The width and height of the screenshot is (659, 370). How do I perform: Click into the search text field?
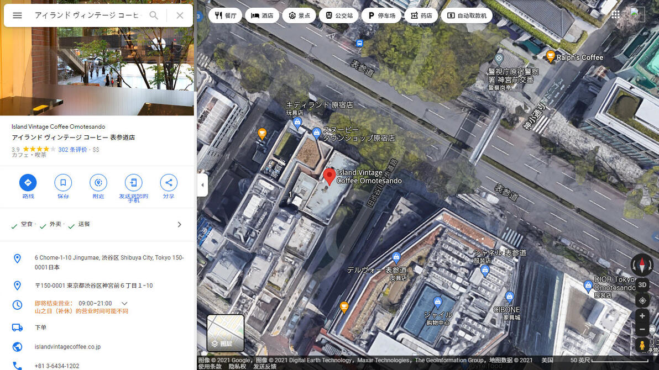pos(86,15)
